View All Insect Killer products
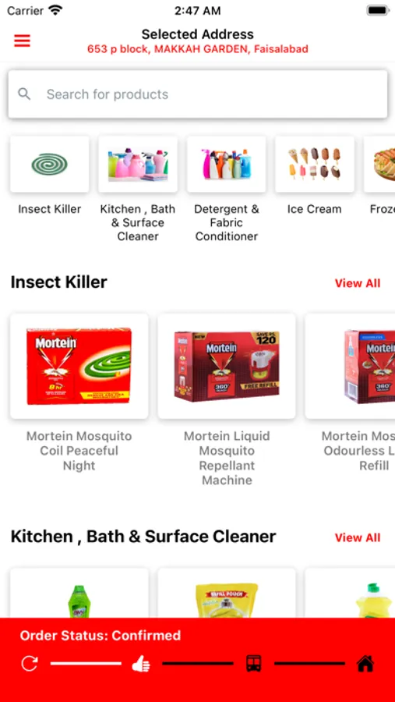The image size is (395, 702). (358, 283)
